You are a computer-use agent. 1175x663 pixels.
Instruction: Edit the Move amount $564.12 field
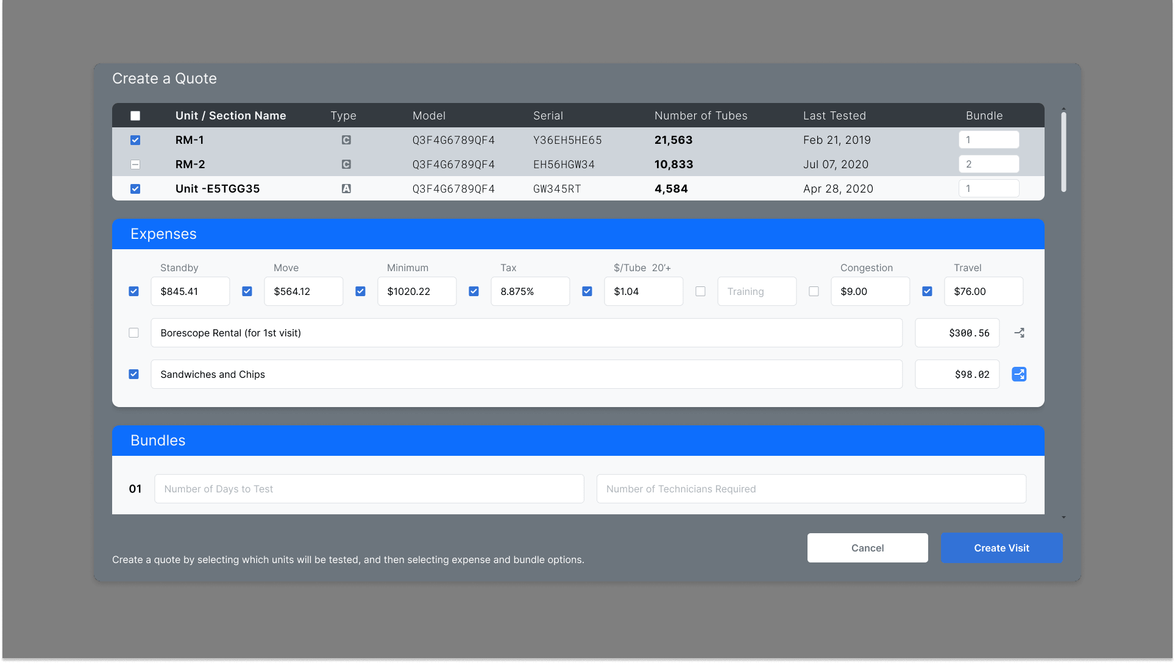(x=304, y=291)
